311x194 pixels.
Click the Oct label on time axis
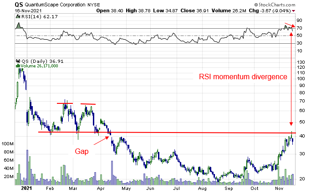tap(255, 189)
